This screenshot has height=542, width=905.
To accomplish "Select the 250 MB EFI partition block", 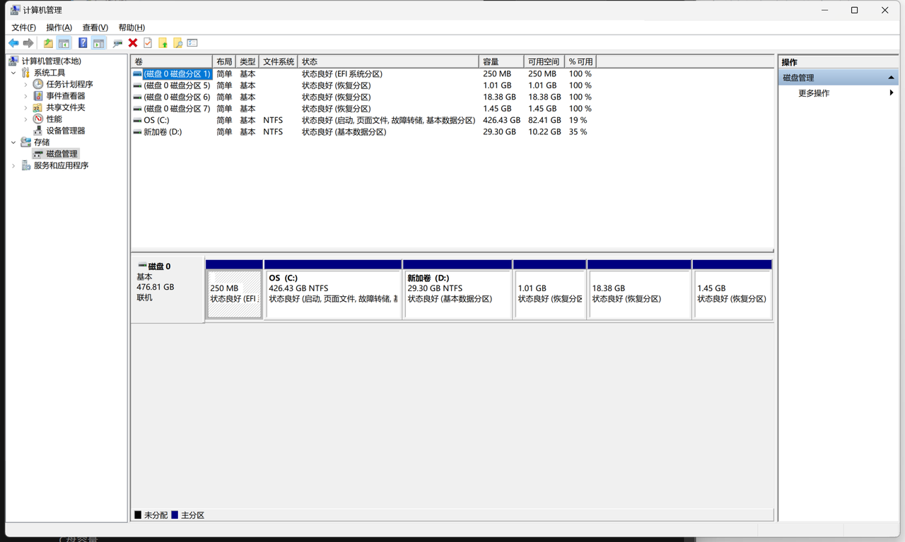I will coord(234,290).
